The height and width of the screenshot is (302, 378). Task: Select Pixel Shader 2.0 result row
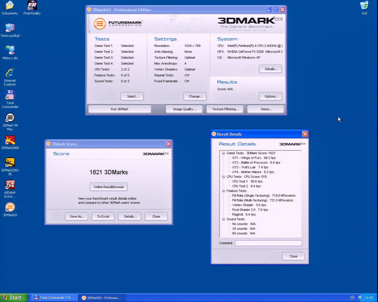coord(250,210)
